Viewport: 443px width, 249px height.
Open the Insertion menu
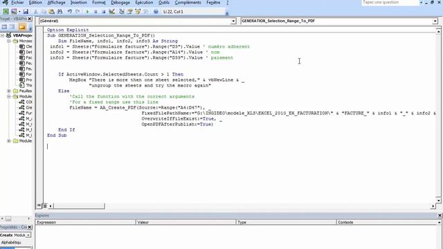point(78,3)
